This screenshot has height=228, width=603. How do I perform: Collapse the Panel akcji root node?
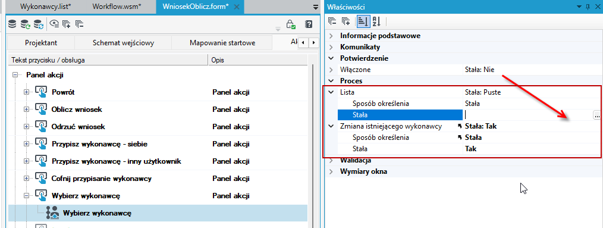[15, 75]
